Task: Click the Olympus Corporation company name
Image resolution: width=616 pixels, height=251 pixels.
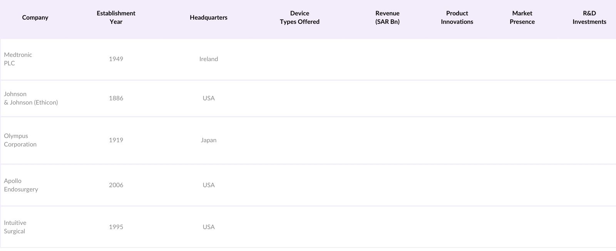Action: tap(20, 140)
